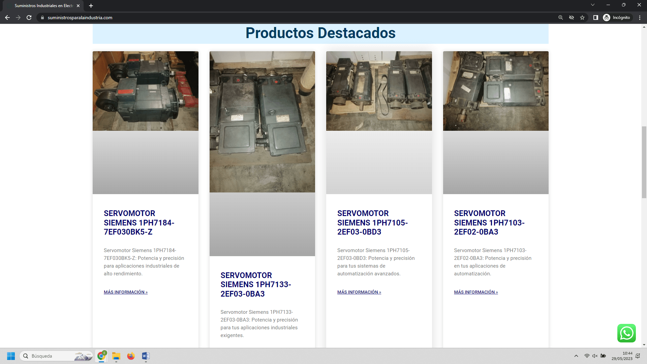Open Chrome from taskbar
The height and width of the screenshot is (364, 647).
(101, 356)
